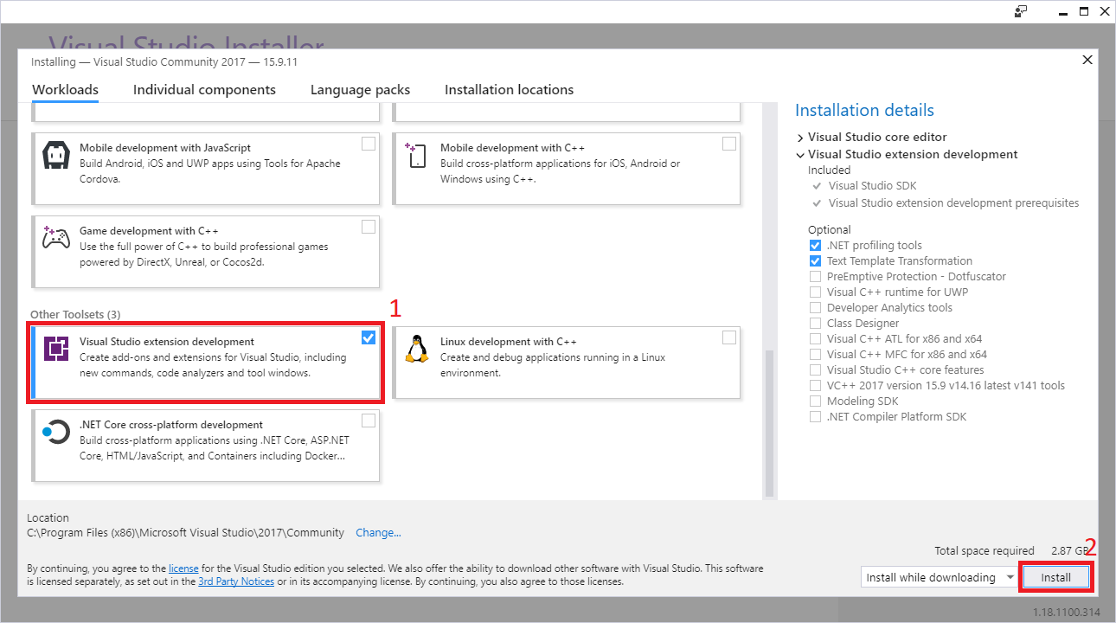Uncheck .NET profiling tools option
The image size is (1116, 623).
click(815, 246)
